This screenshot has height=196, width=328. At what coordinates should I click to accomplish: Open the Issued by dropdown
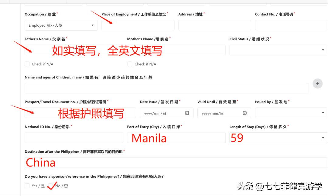[291, 113]
